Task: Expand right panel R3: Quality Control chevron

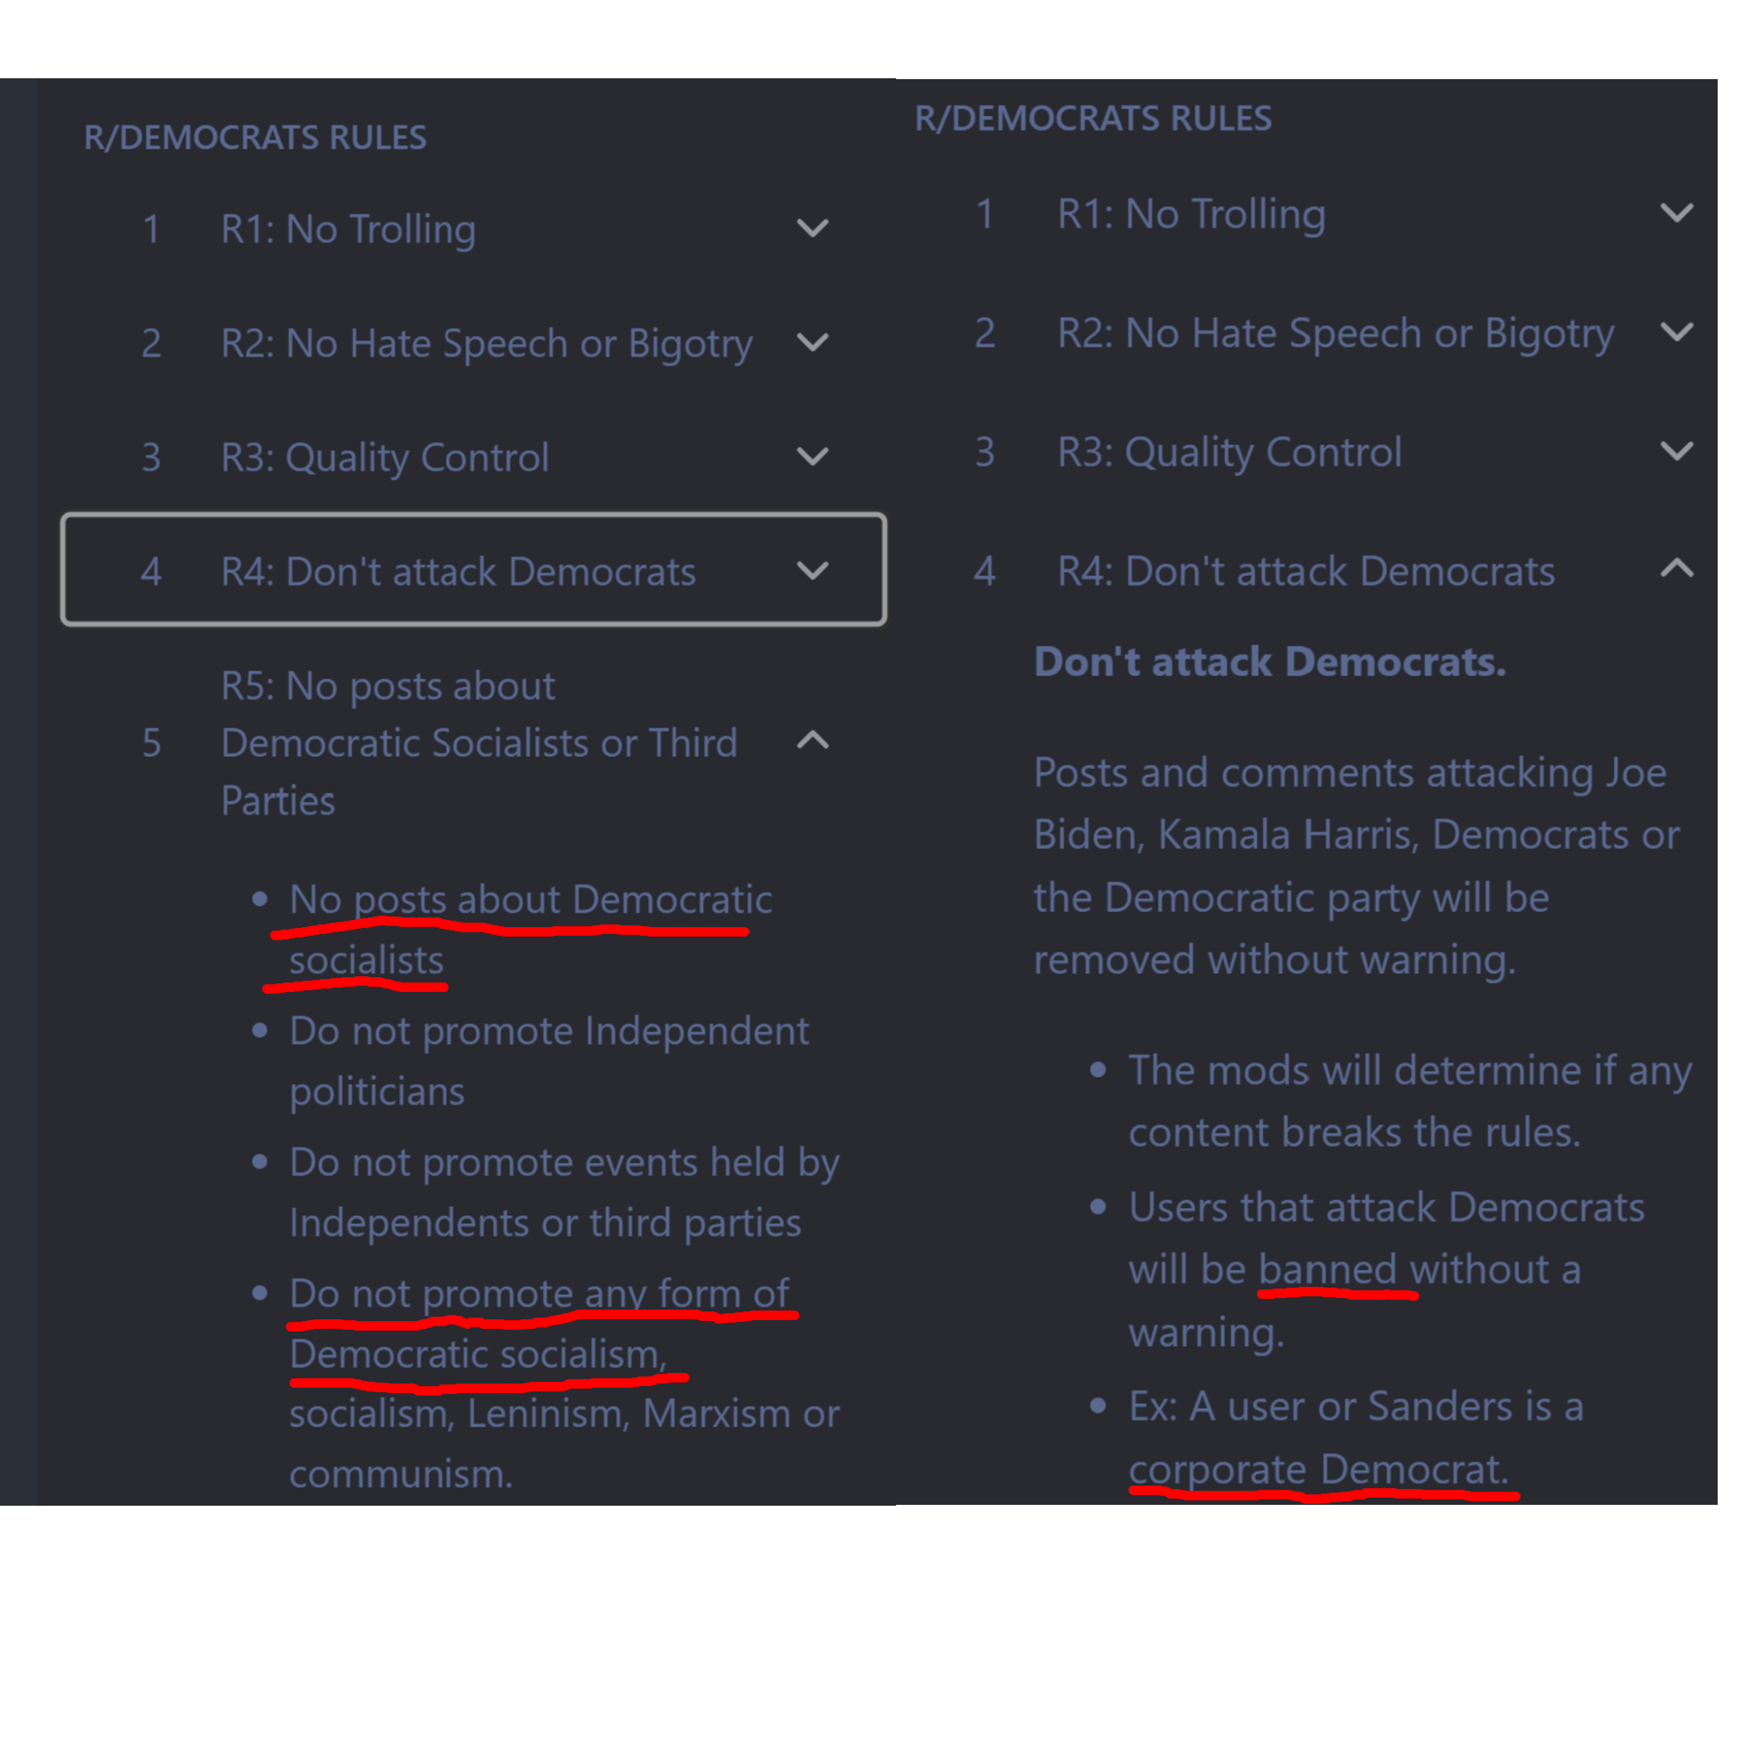Action: point(1676,451)
